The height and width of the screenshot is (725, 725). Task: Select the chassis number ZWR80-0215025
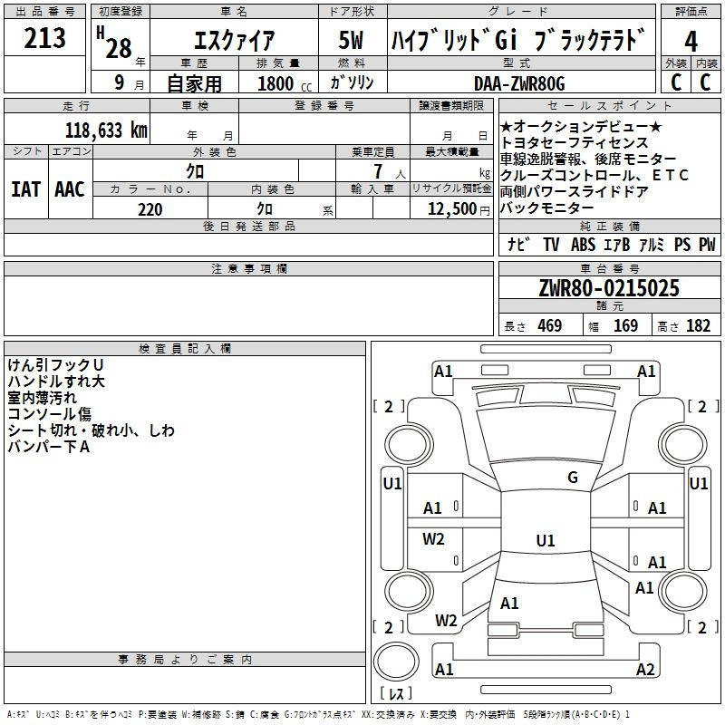609,288
